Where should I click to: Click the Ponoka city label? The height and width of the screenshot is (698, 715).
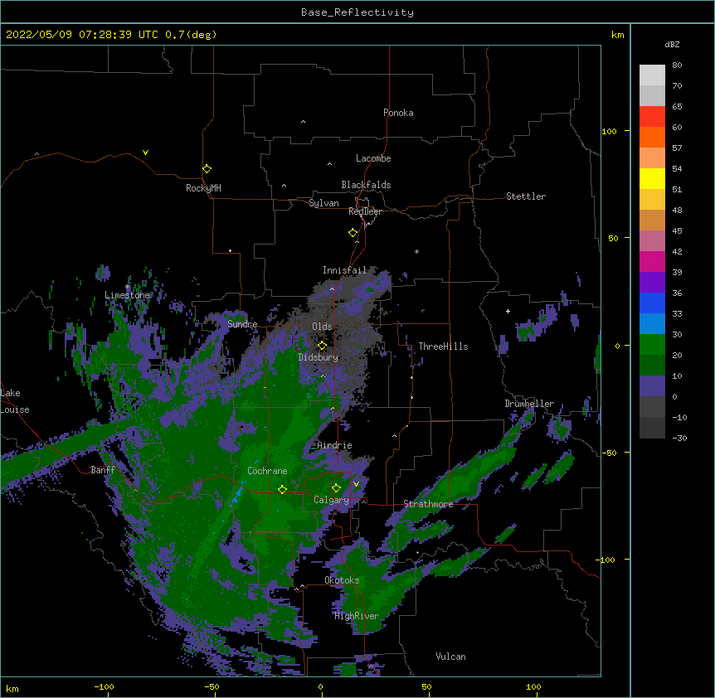coord(398,113)
